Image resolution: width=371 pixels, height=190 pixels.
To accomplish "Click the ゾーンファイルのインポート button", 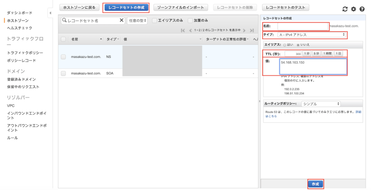I will click(181, 7).
